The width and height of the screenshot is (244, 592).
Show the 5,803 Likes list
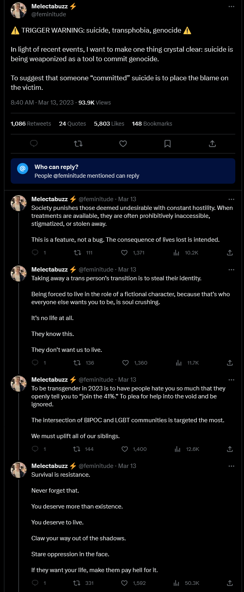[109, 124]
